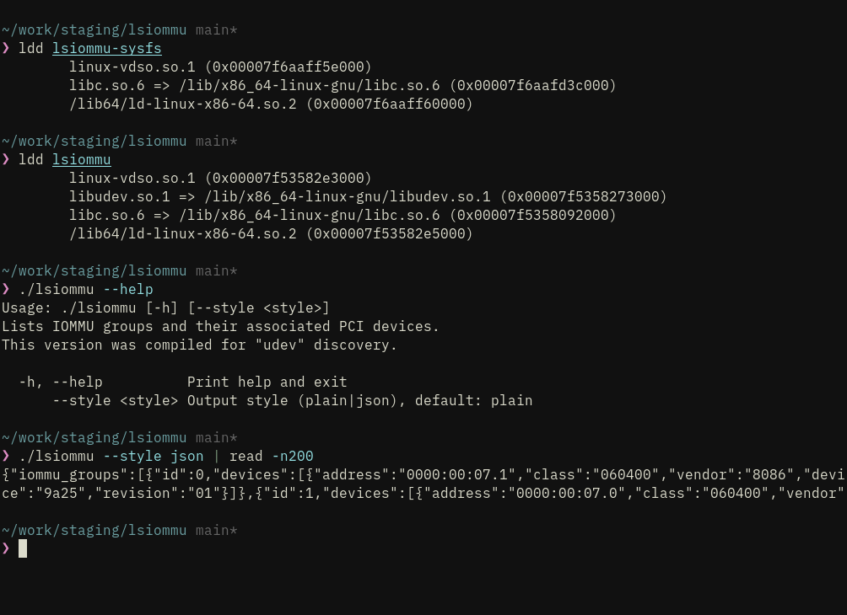847x615 pixels.
Task: Click the underlined lsiommu argument after ldd
Action: coord(82,160)
